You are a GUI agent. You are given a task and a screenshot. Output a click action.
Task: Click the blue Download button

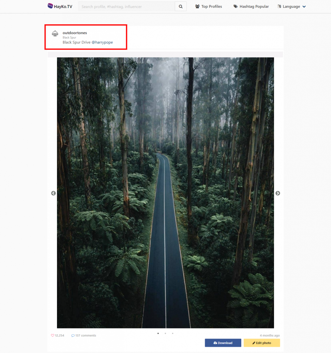223,343
